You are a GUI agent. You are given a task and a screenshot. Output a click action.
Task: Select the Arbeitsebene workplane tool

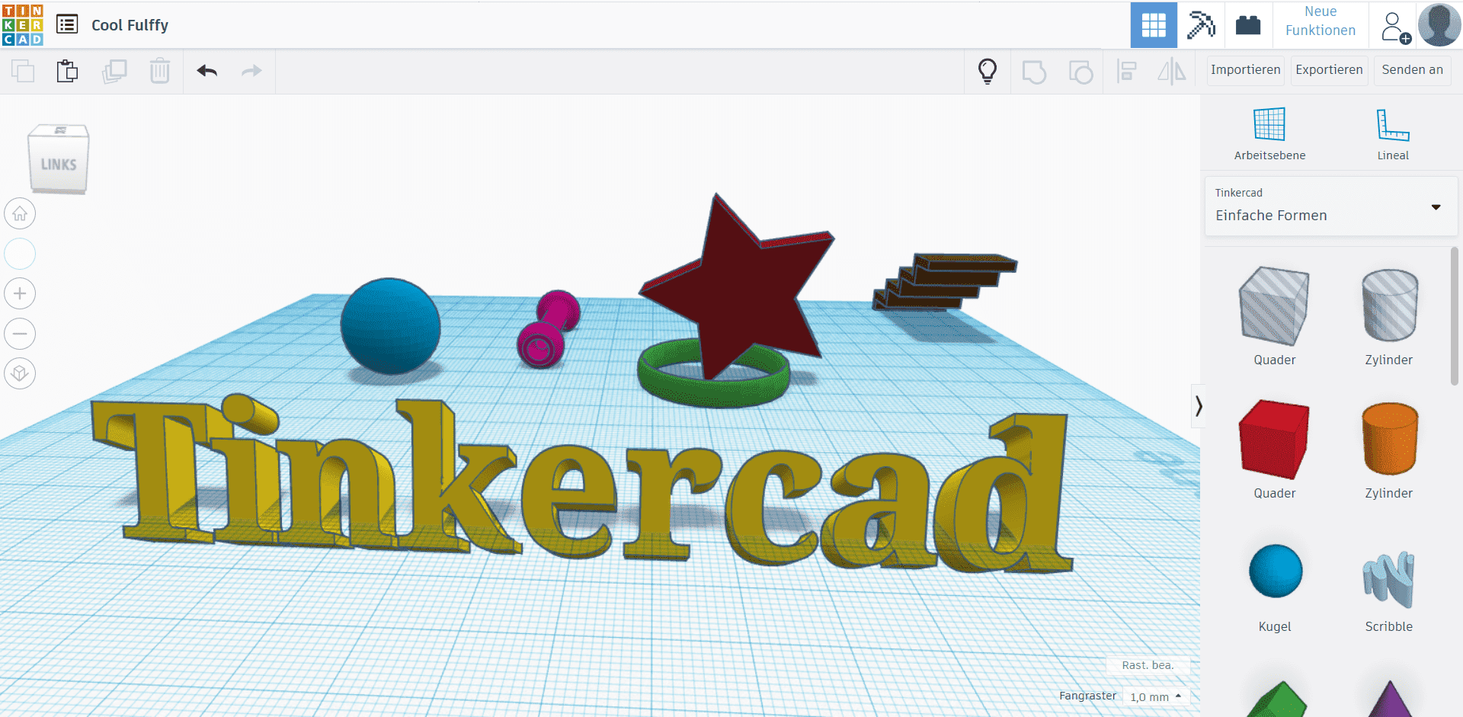1269,133
